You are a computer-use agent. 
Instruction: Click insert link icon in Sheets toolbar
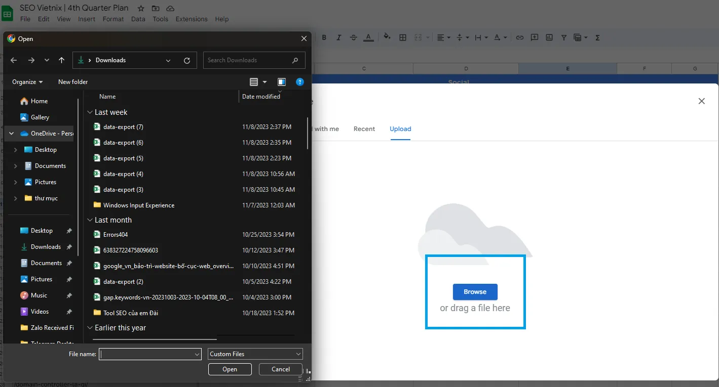click(520, 37)
